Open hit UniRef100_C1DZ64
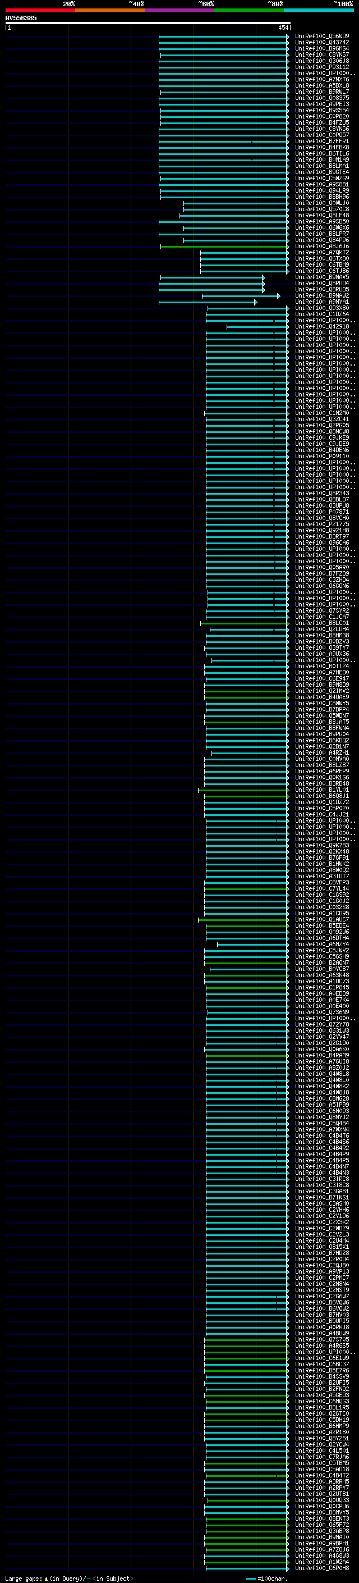Image resolution: width=359 pixels, height=1583 pixels. click(322, 314)
